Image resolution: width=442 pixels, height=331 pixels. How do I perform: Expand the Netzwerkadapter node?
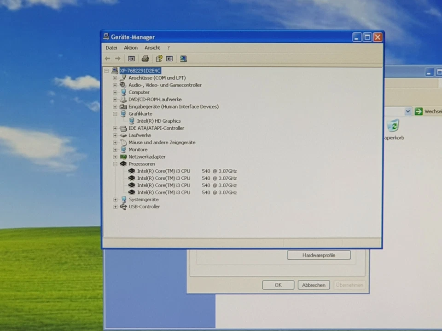[x=115, y=157]
